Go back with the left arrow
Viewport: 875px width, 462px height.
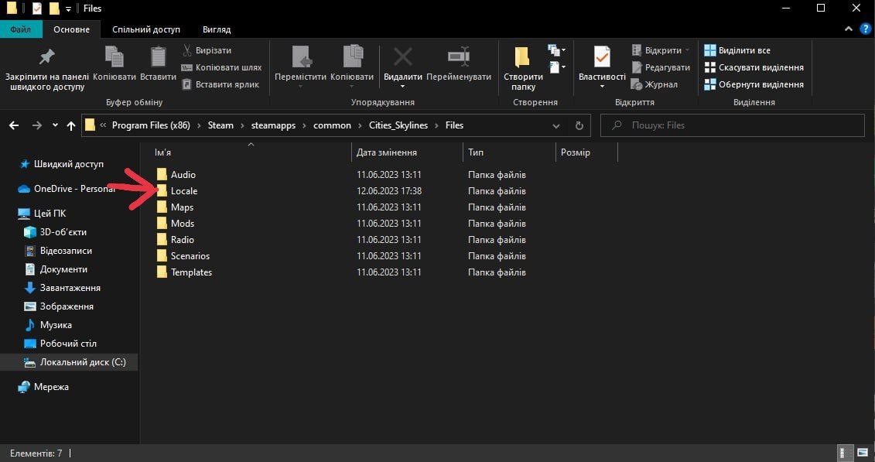pyautogui.click(x=14, y=125)
